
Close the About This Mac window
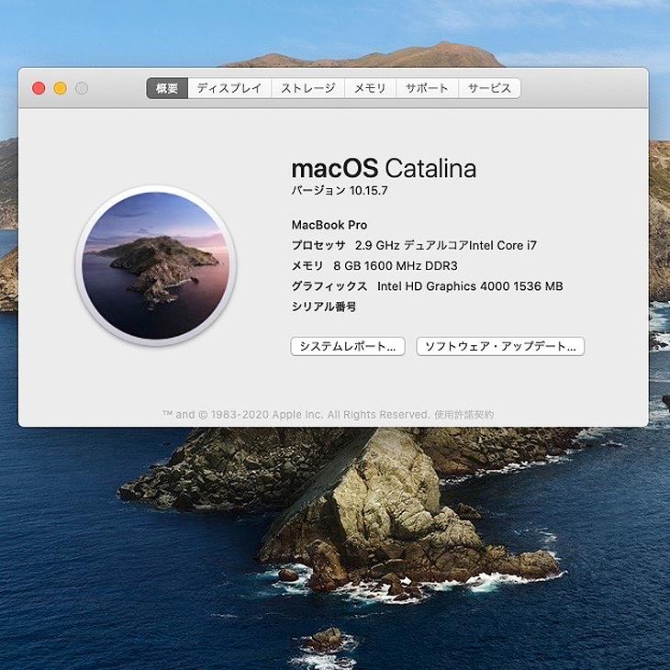(x=39, y=88)
